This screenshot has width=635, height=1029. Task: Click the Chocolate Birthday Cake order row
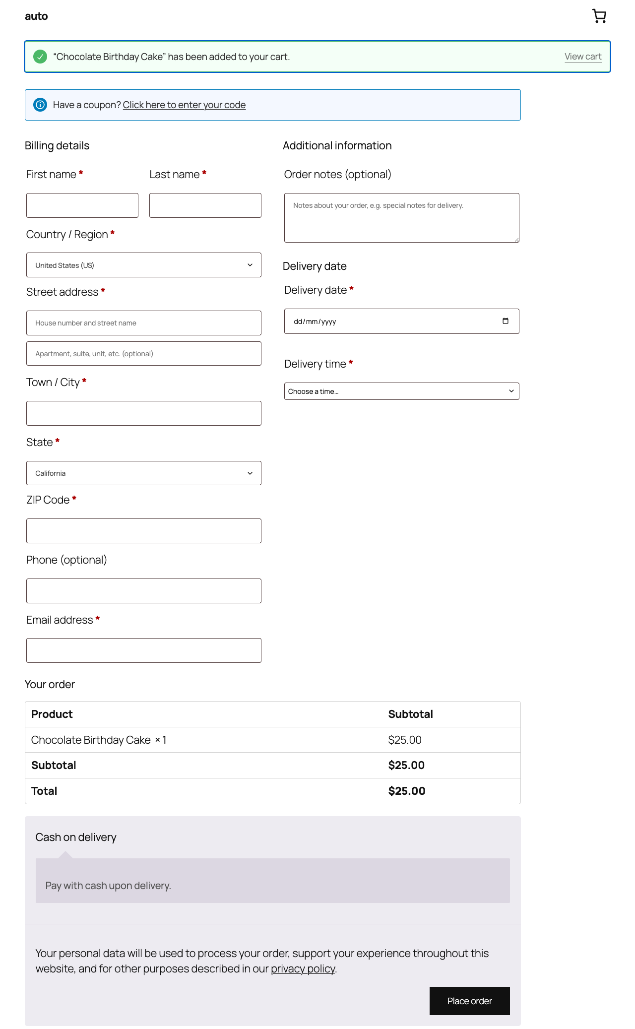(273, 740)
